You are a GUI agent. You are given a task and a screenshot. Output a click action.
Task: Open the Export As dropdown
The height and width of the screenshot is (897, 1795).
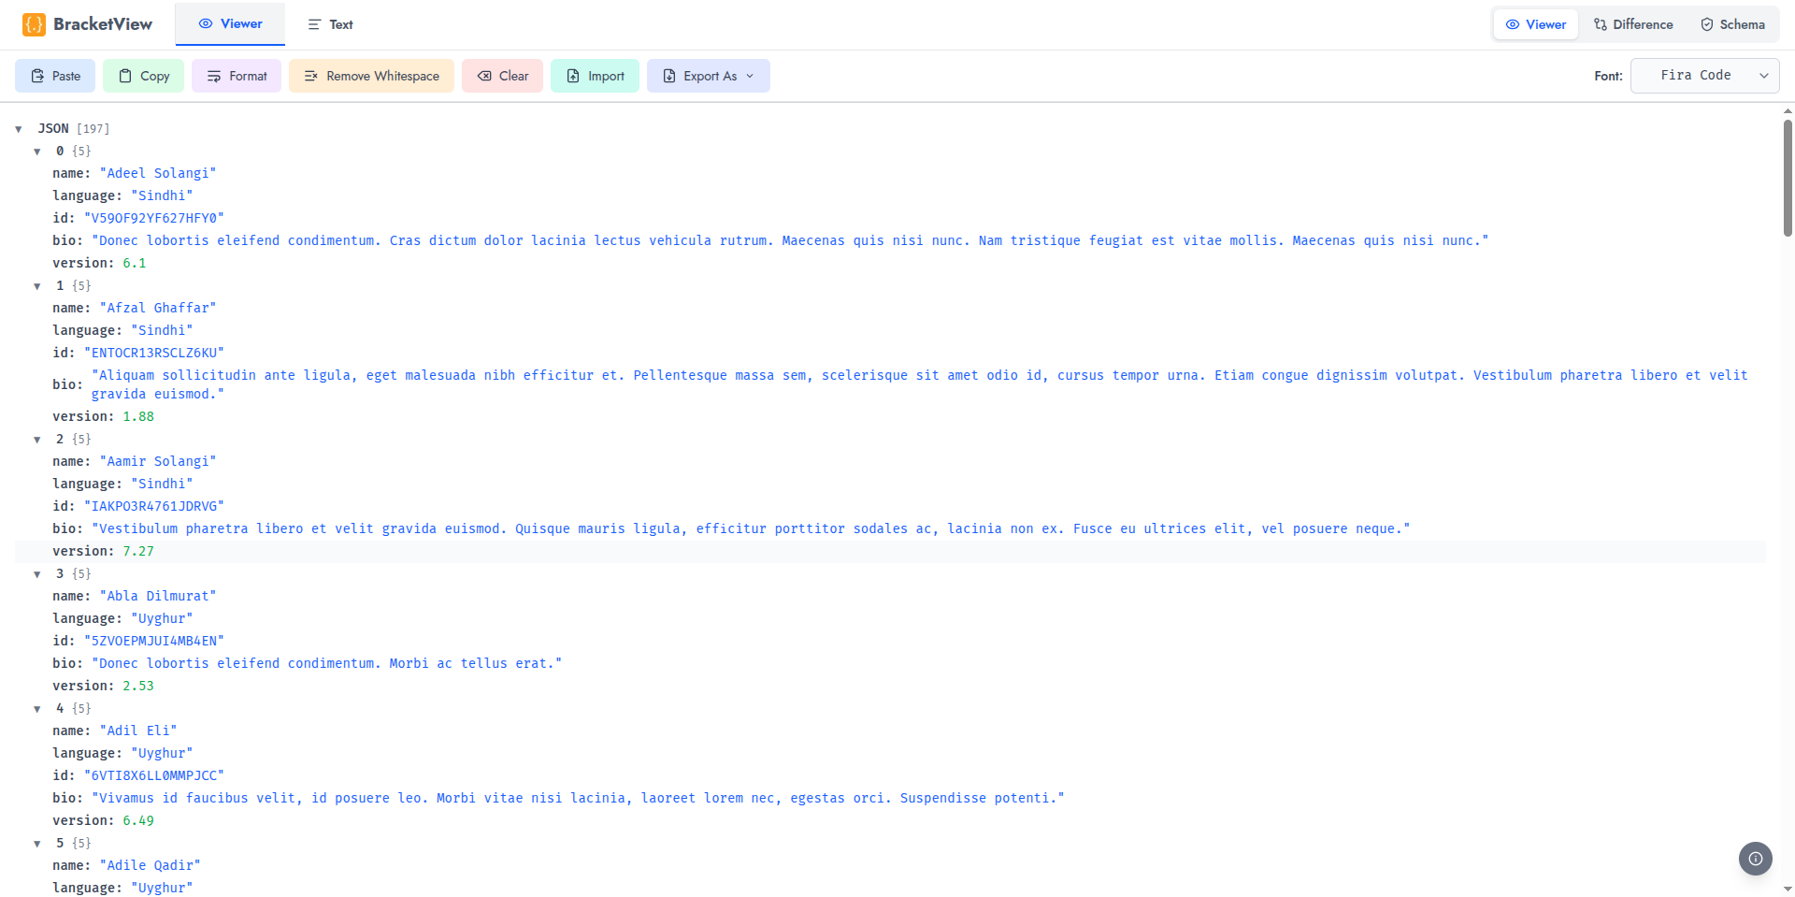[708, 76]
